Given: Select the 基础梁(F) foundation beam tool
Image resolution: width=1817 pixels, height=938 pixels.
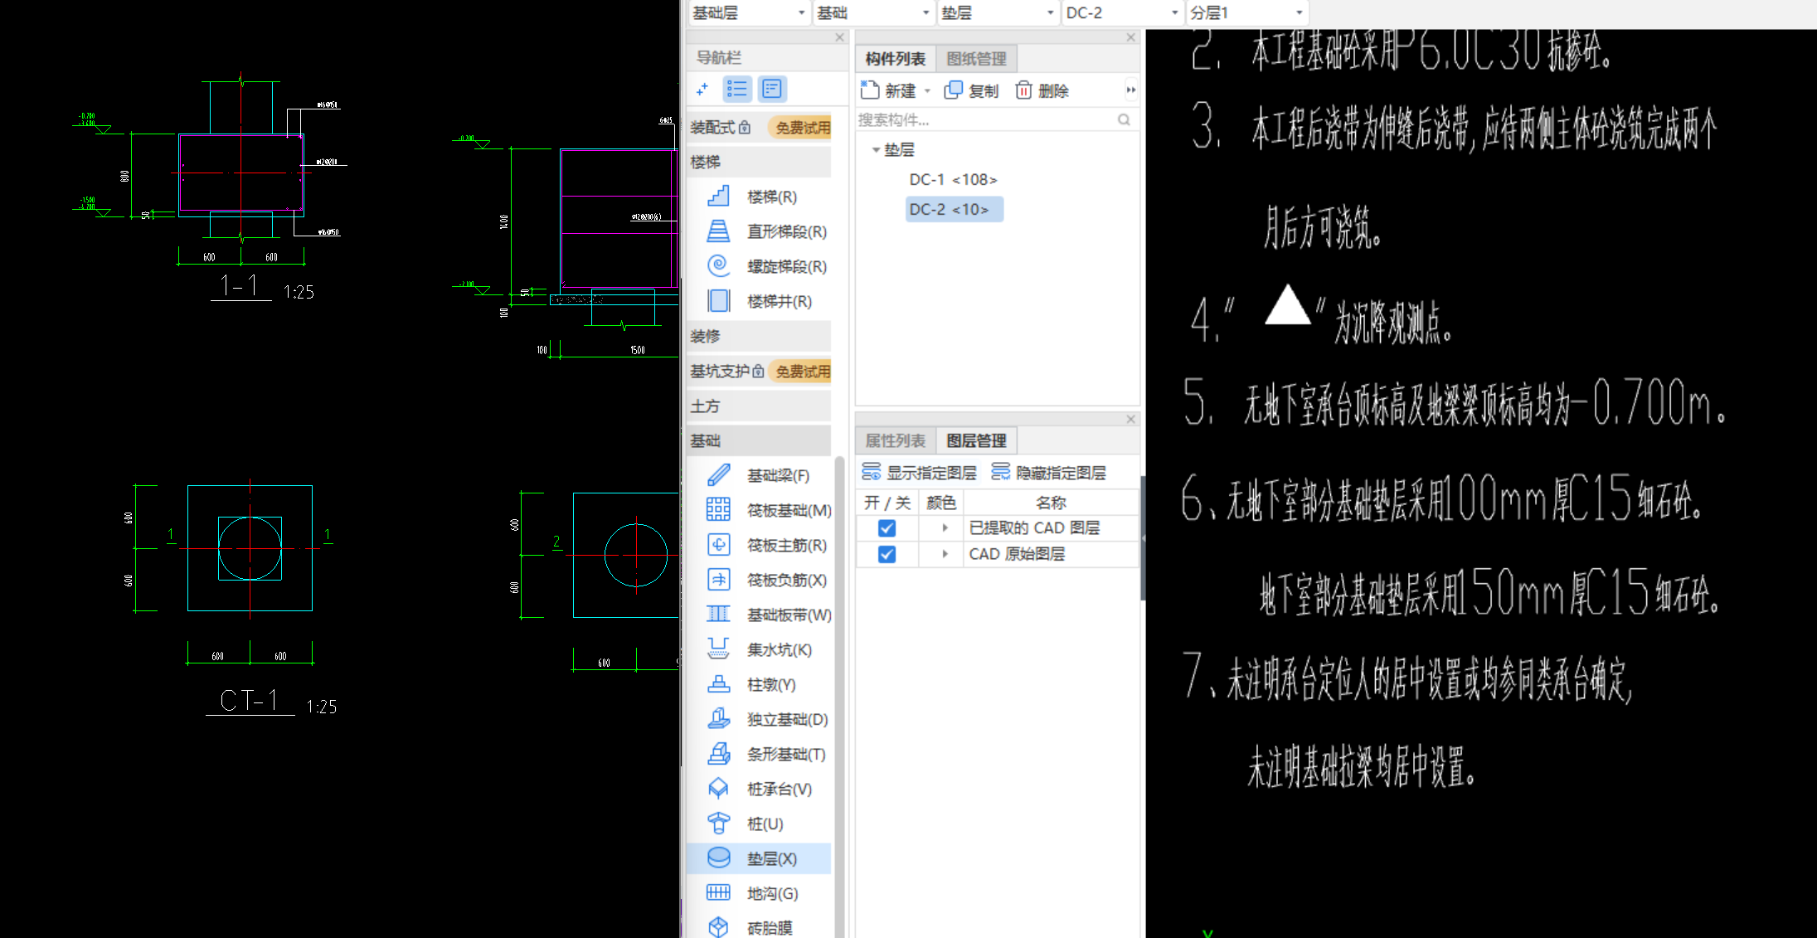Looking at the screenshot, I should [x=759, y=475].
